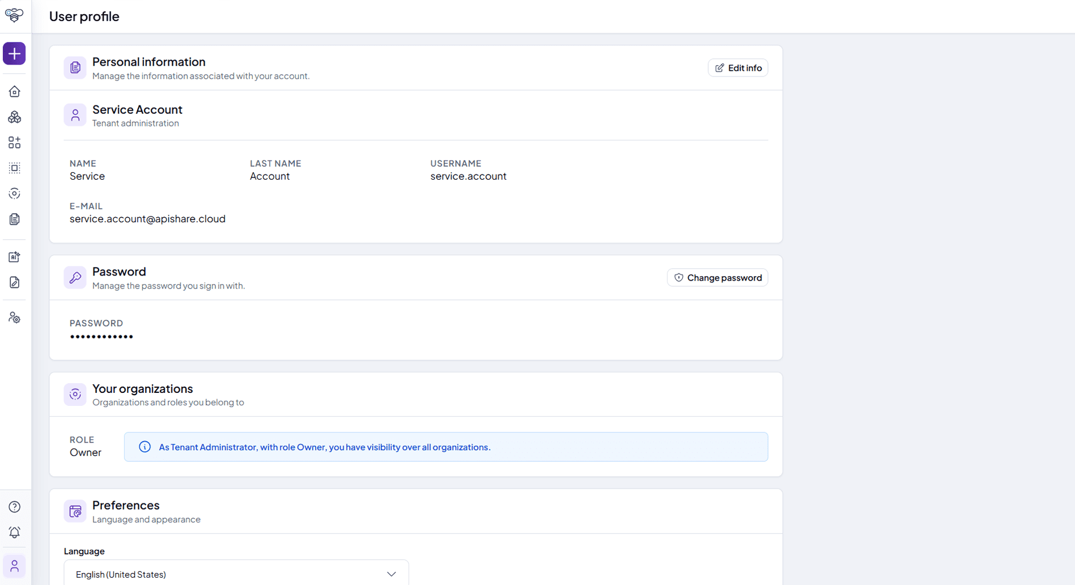Open the organizations ring icon in sidebar

(x=14, y=193)
